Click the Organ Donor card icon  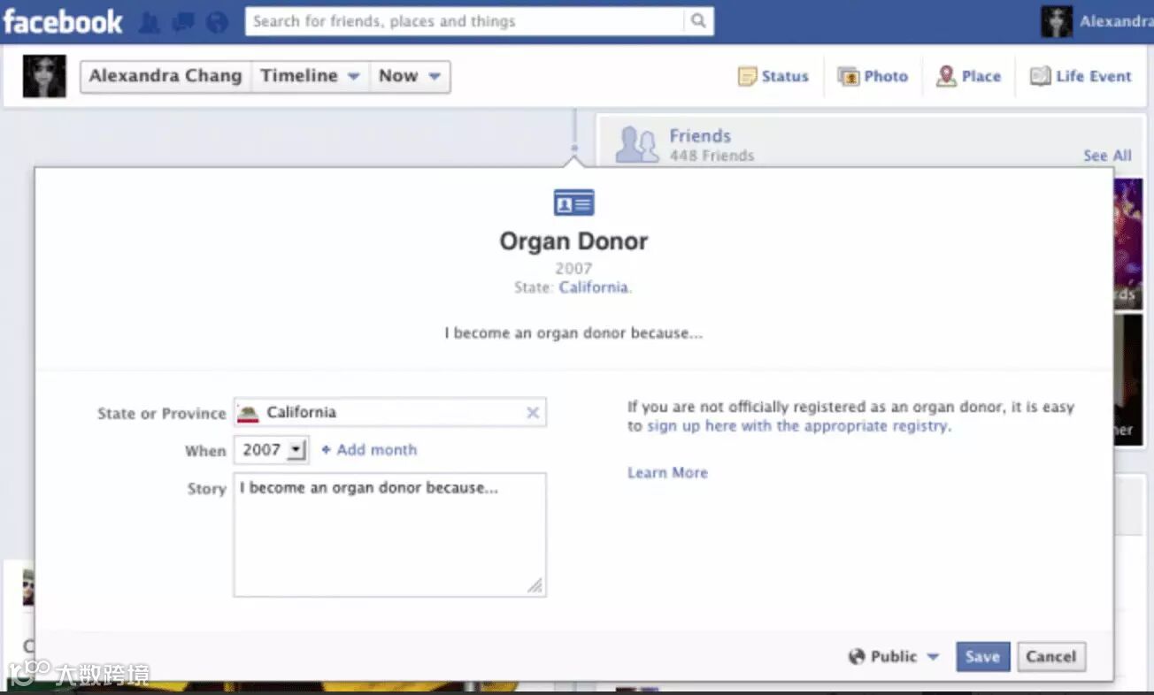[x=573, y=203]
